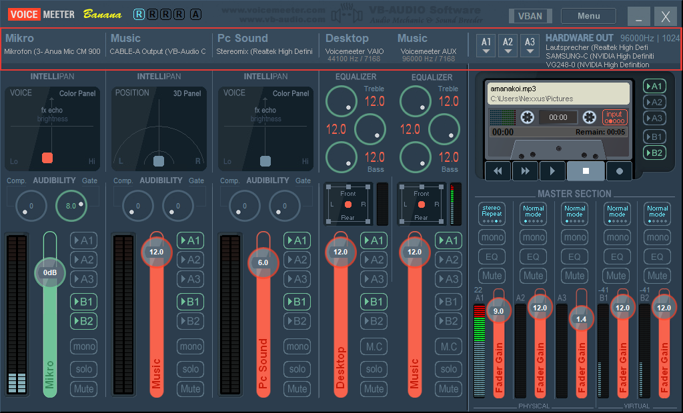Click the highlighted R indicator in the title bar
The width and height of the screenshot is (683, 413).
pyautogui.click(x=139, y=15)
